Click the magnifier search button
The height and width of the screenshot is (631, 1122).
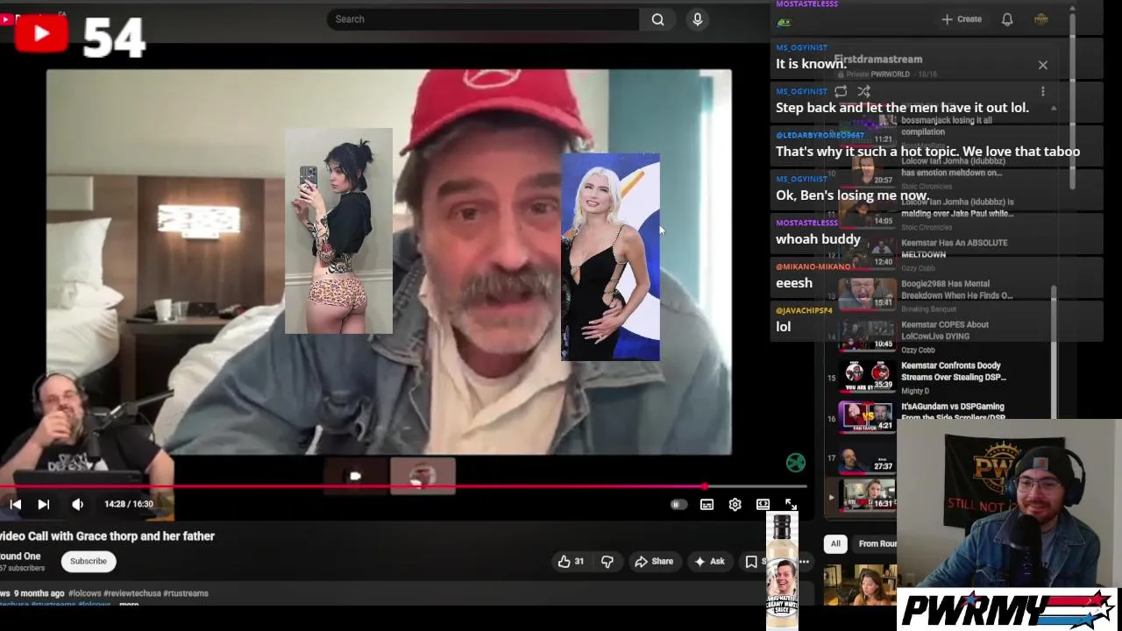click(x=657, y=19)
